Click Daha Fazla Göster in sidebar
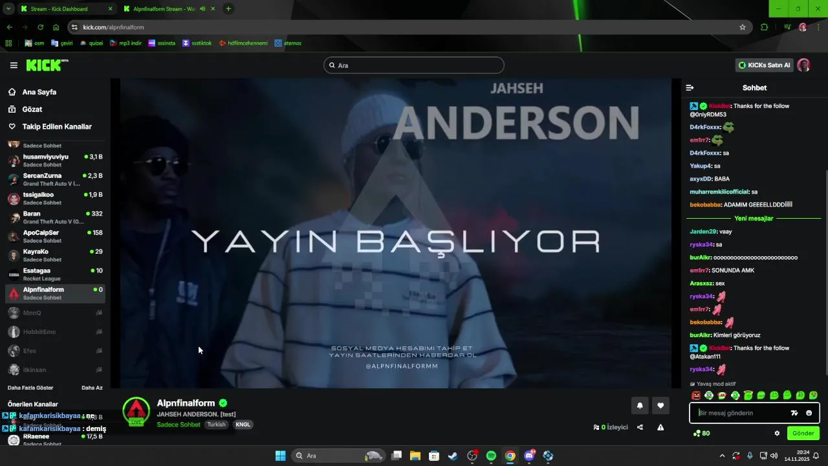The height and width of the screenshot is (466, 828). 30,388
